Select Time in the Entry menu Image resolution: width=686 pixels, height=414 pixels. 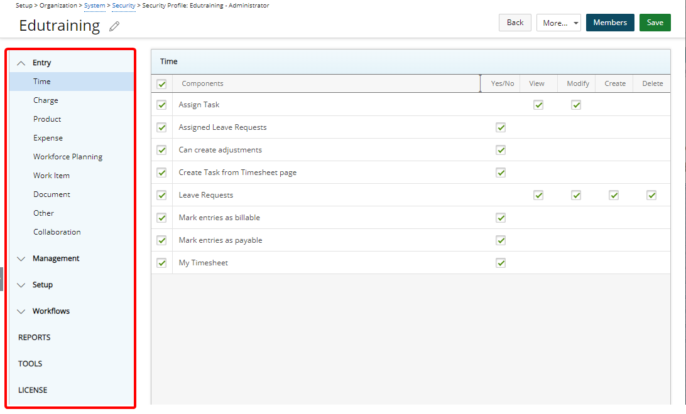tap(72, 82)
